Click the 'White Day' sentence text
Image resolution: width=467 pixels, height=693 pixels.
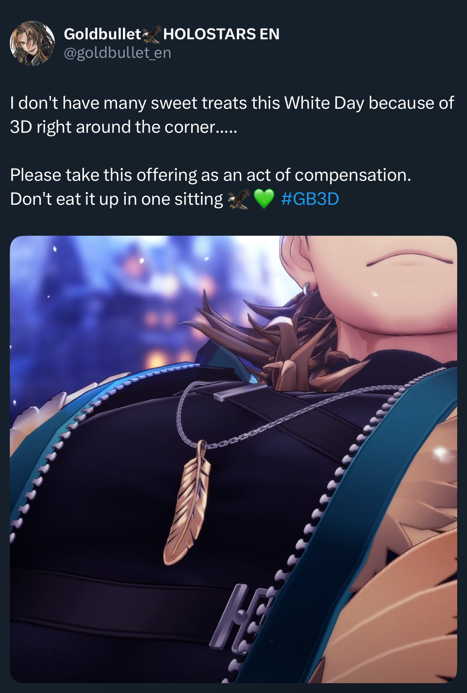232,103
